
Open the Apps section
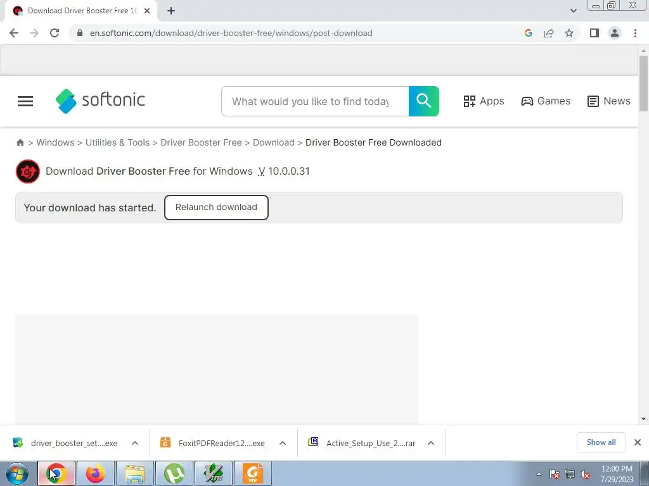click(x=484, y=101)
